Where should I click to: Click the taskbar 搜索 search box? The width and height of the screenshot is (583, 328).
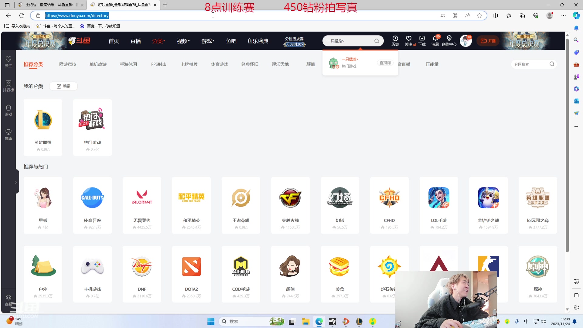coord(251,321)
